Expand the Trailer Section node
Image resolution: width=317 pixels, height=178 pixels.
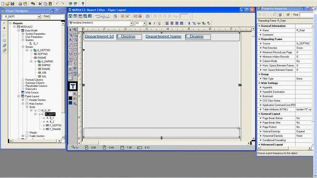pyautogui.click(x=23, y=136)
